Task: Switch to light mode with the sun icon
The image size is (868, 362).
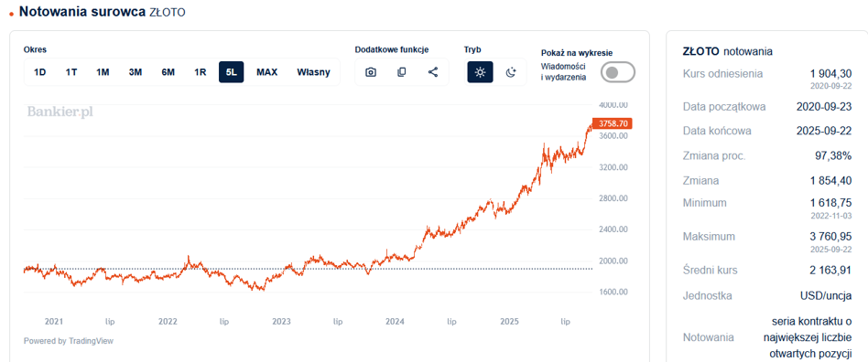Action: point(480,72)
